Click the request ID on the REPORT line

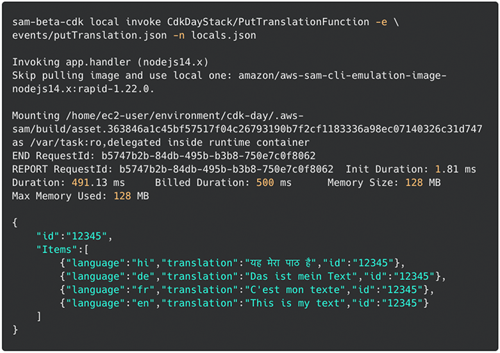click(x=226, y=169)
